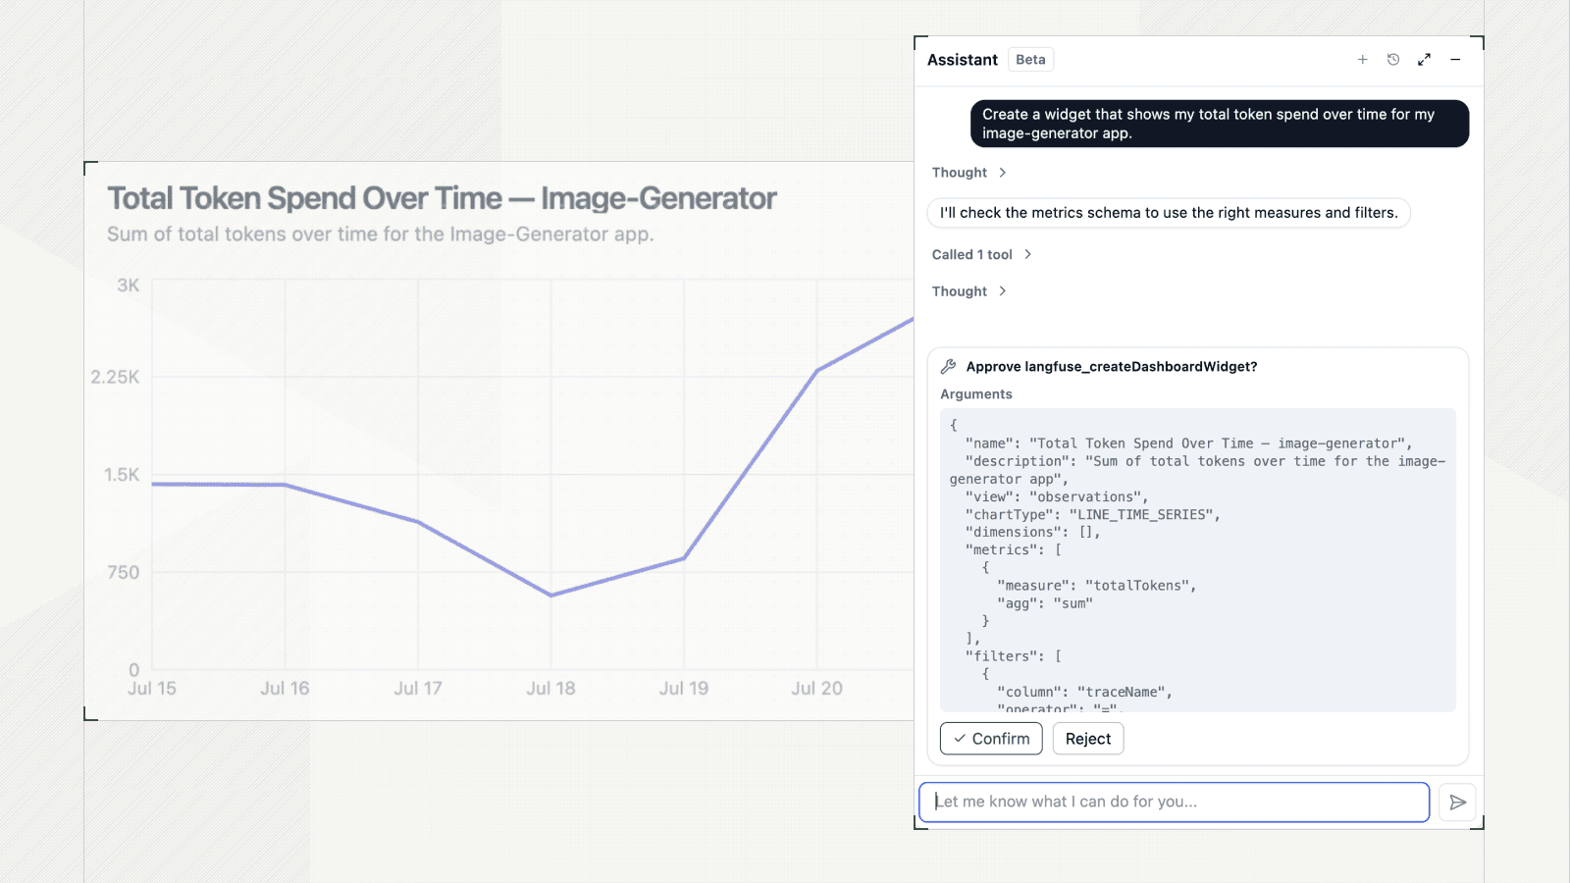This screenshot has height=883, width=1570.
Task: Expand the Assistant panel to fullscreen
Action: [1424, 60]
